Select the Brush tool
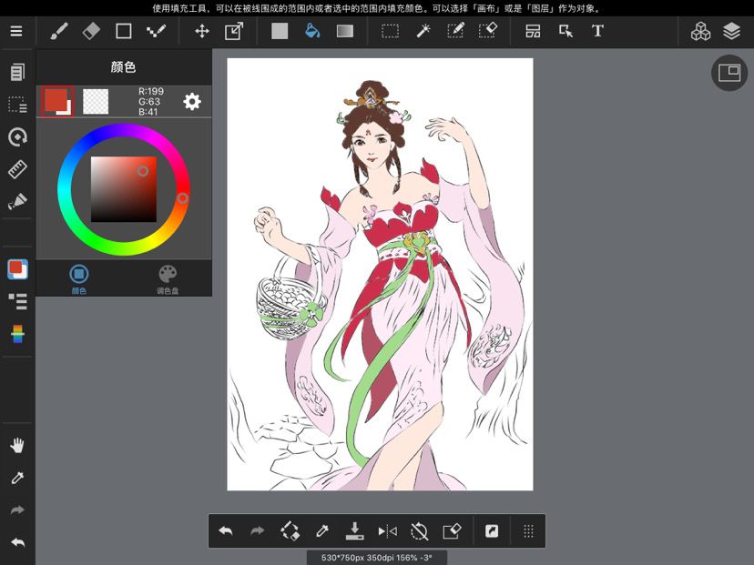Image resolution: width=754 pixels, height=565 pixels. click(59, 31)
